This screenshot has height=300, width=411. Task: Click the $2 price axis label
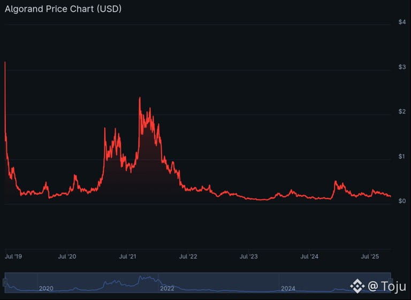[402, 112]
